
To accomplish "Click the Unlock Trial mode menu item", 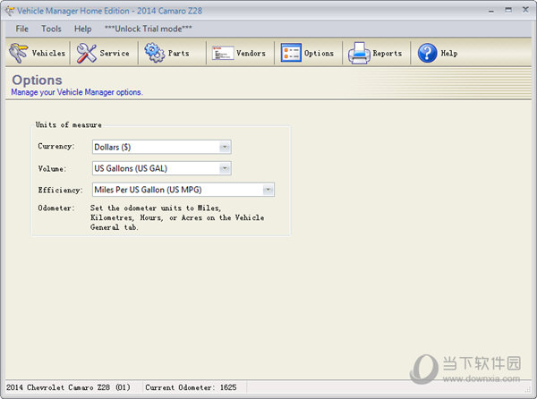I will pyautogui.click(x=148, y=29).
